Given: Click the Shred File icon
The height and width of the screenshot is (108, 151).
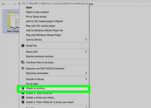Looking at the screenshot, I should pyautogui.click(x=23, y=46).
